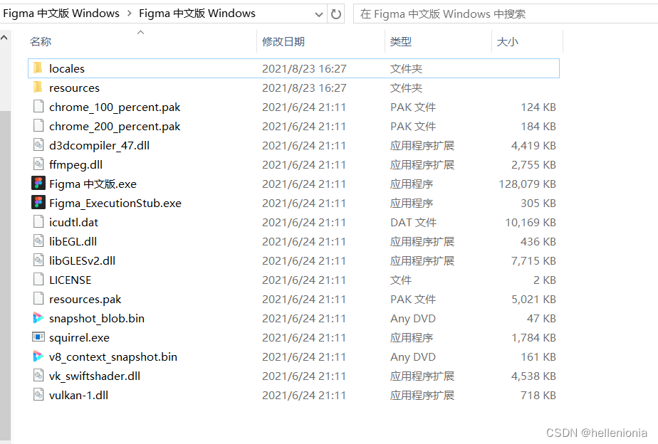Click the 4,419 KB size of d3dcompiler_47.dll

tap(533, 145)
